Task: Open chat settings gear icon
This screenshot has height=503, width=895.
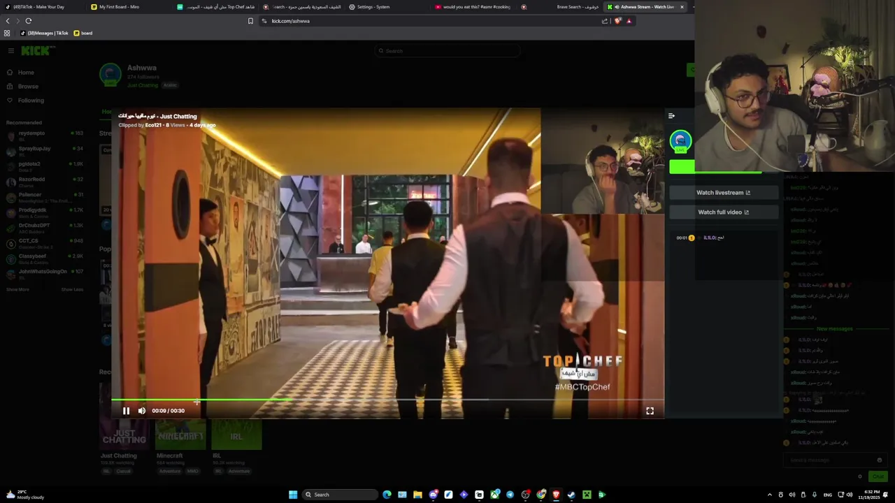Action: click(860, 476)
